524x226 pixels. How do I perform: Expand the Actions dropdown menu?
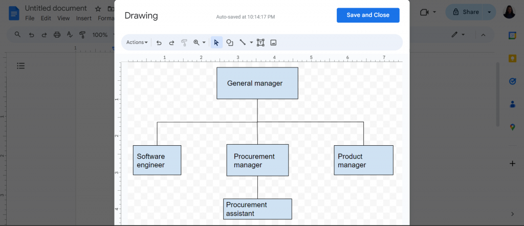[137, 42]
